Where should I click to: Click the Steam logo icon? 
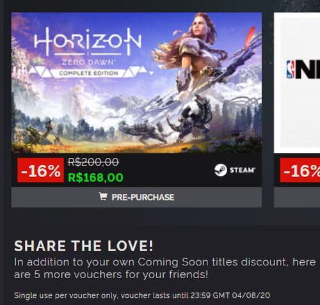pos(220,170)
